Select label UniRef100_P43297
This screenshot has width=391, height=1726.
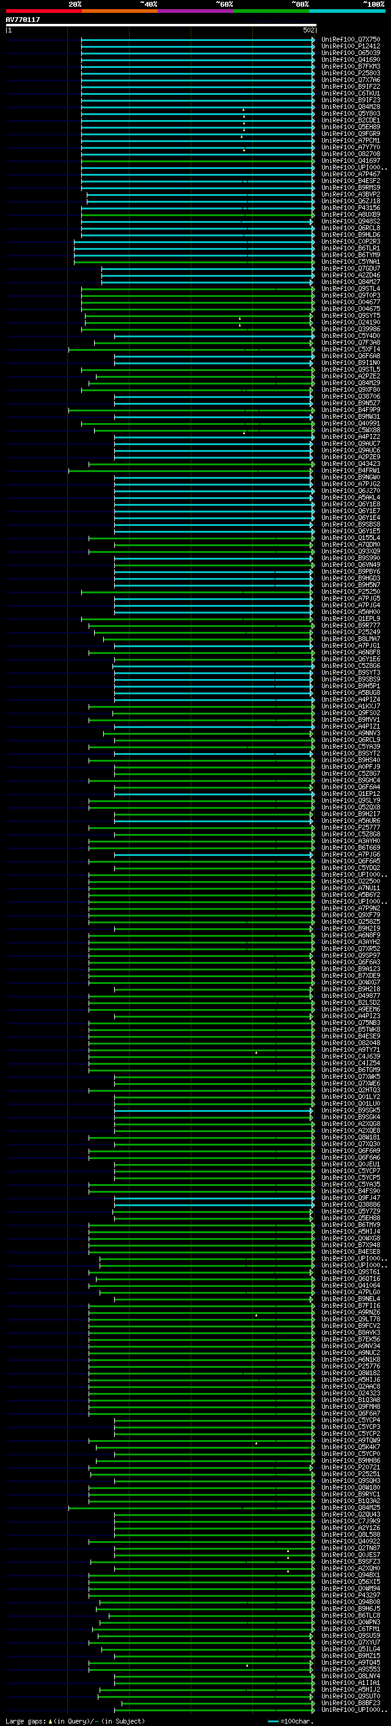click(x=350, y=1596)
